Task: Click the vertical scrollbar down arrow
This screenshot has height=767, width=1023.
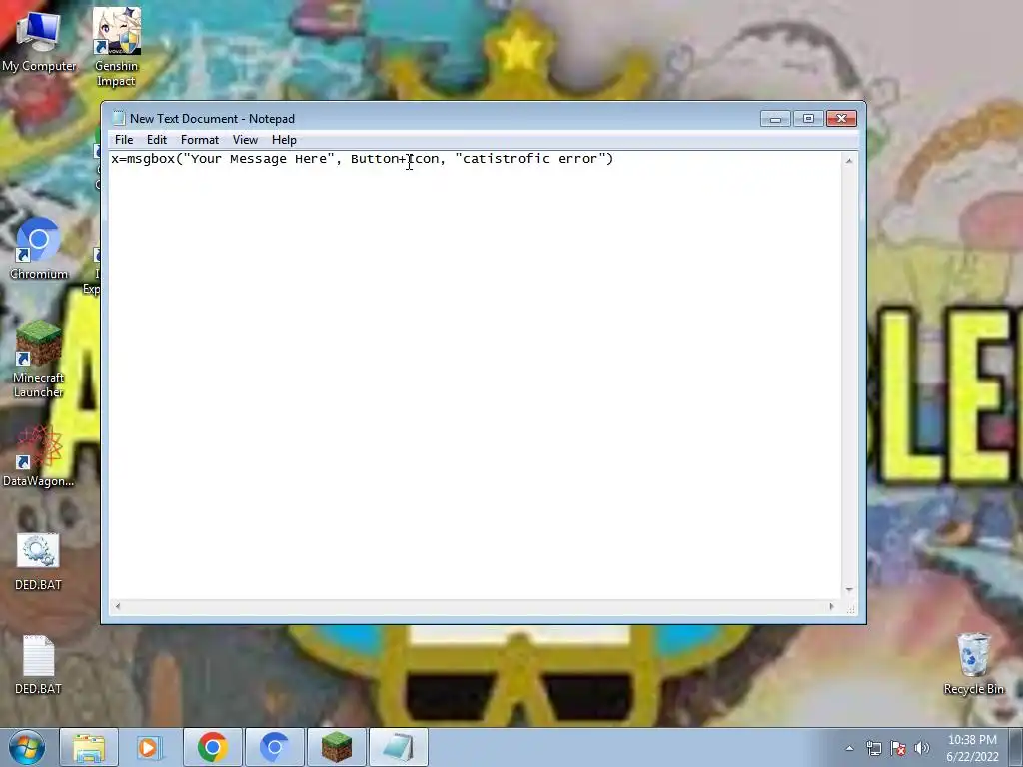Action: [849, 589]
